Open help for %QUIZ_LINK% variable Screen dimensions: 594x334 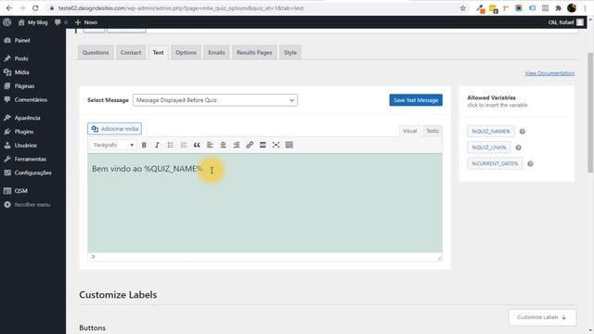(x=519, y=148)
